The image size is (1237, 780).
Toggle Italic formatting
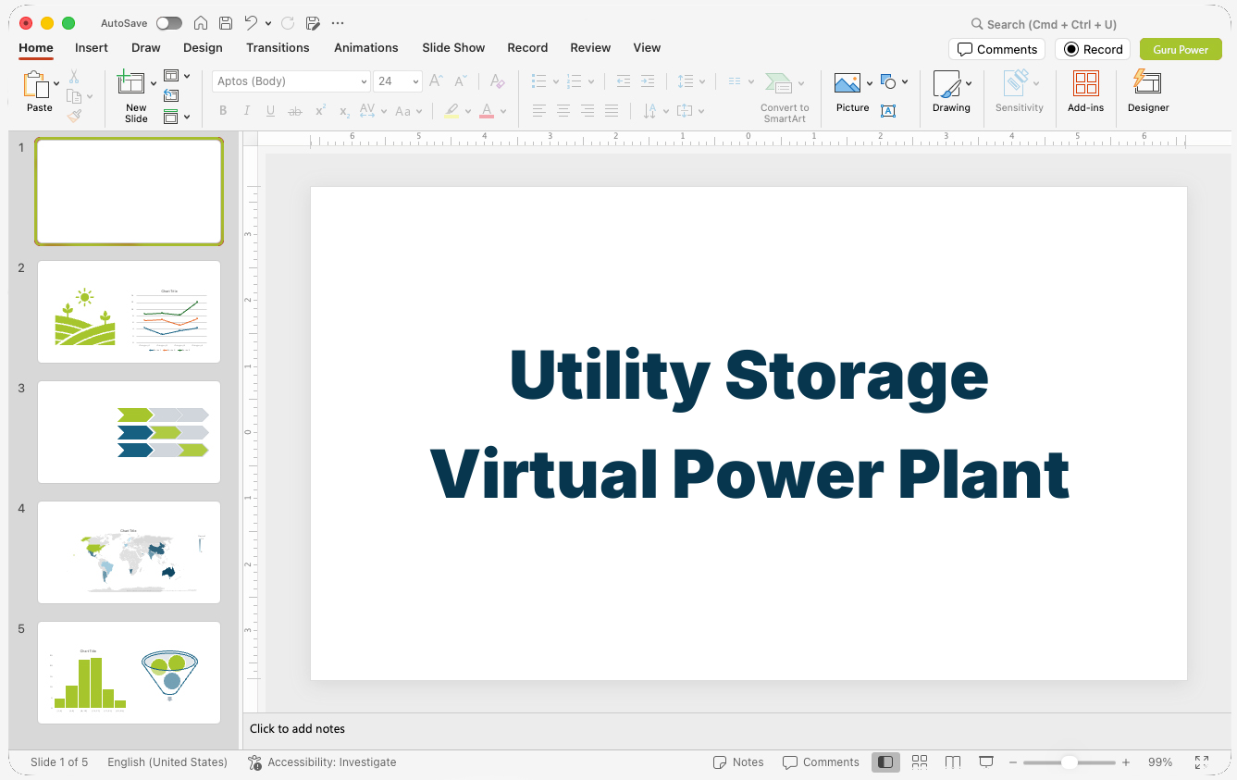(x=247, y=111)
